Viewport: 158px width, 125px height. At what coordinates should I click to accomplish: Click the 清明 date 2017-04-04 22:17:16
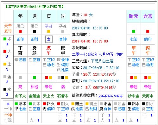click(x=101, y=81)
